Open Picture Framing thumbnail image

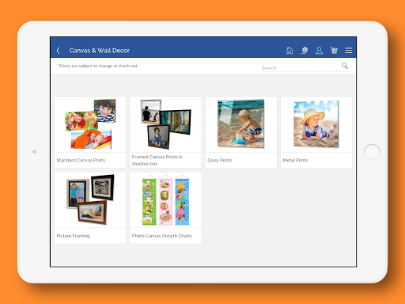90,200
